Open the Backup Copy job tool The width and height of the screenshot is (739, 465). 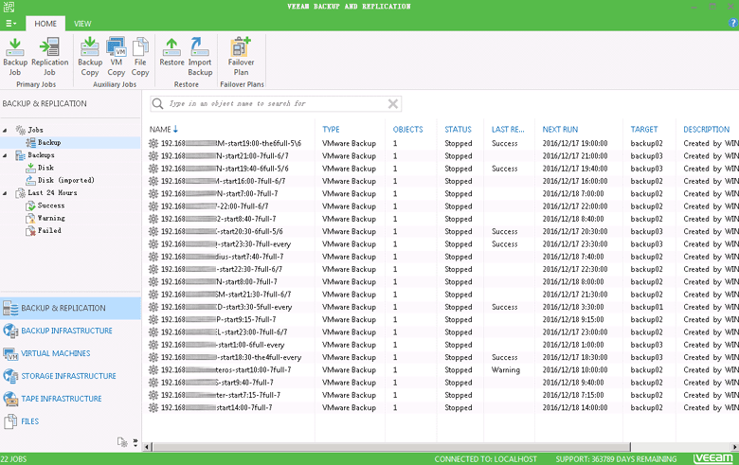pos(90,57)
